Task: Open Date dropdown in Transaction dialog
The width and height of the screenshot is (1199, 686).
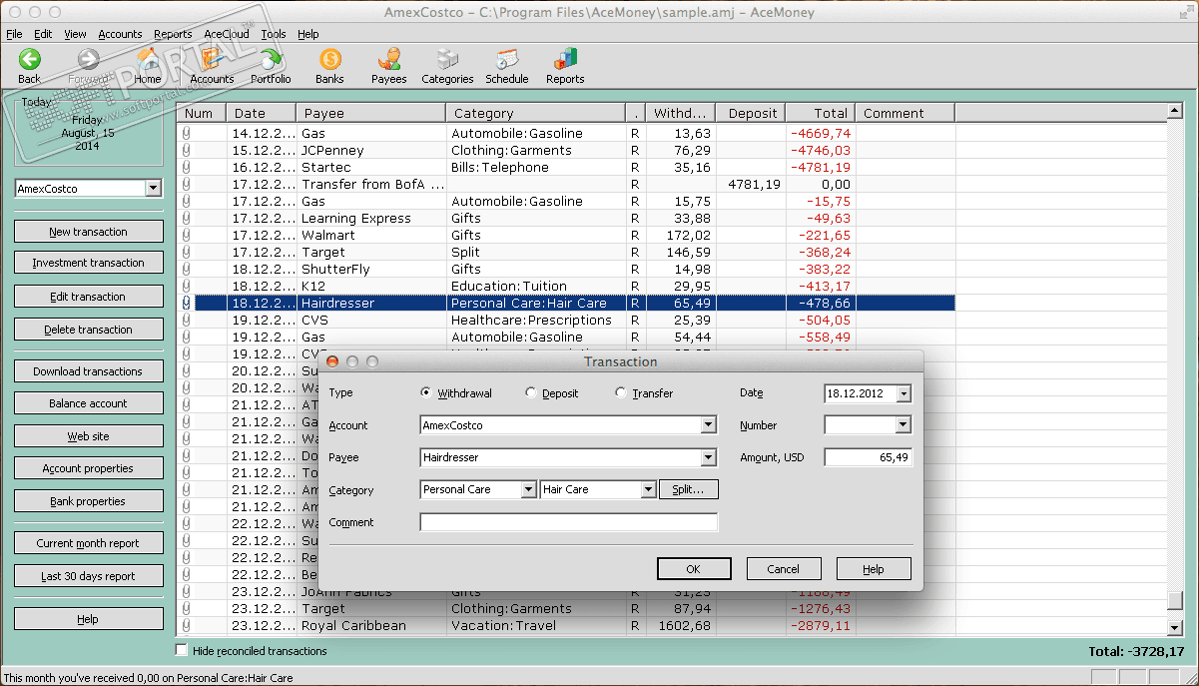Action: tap(904, 394)
